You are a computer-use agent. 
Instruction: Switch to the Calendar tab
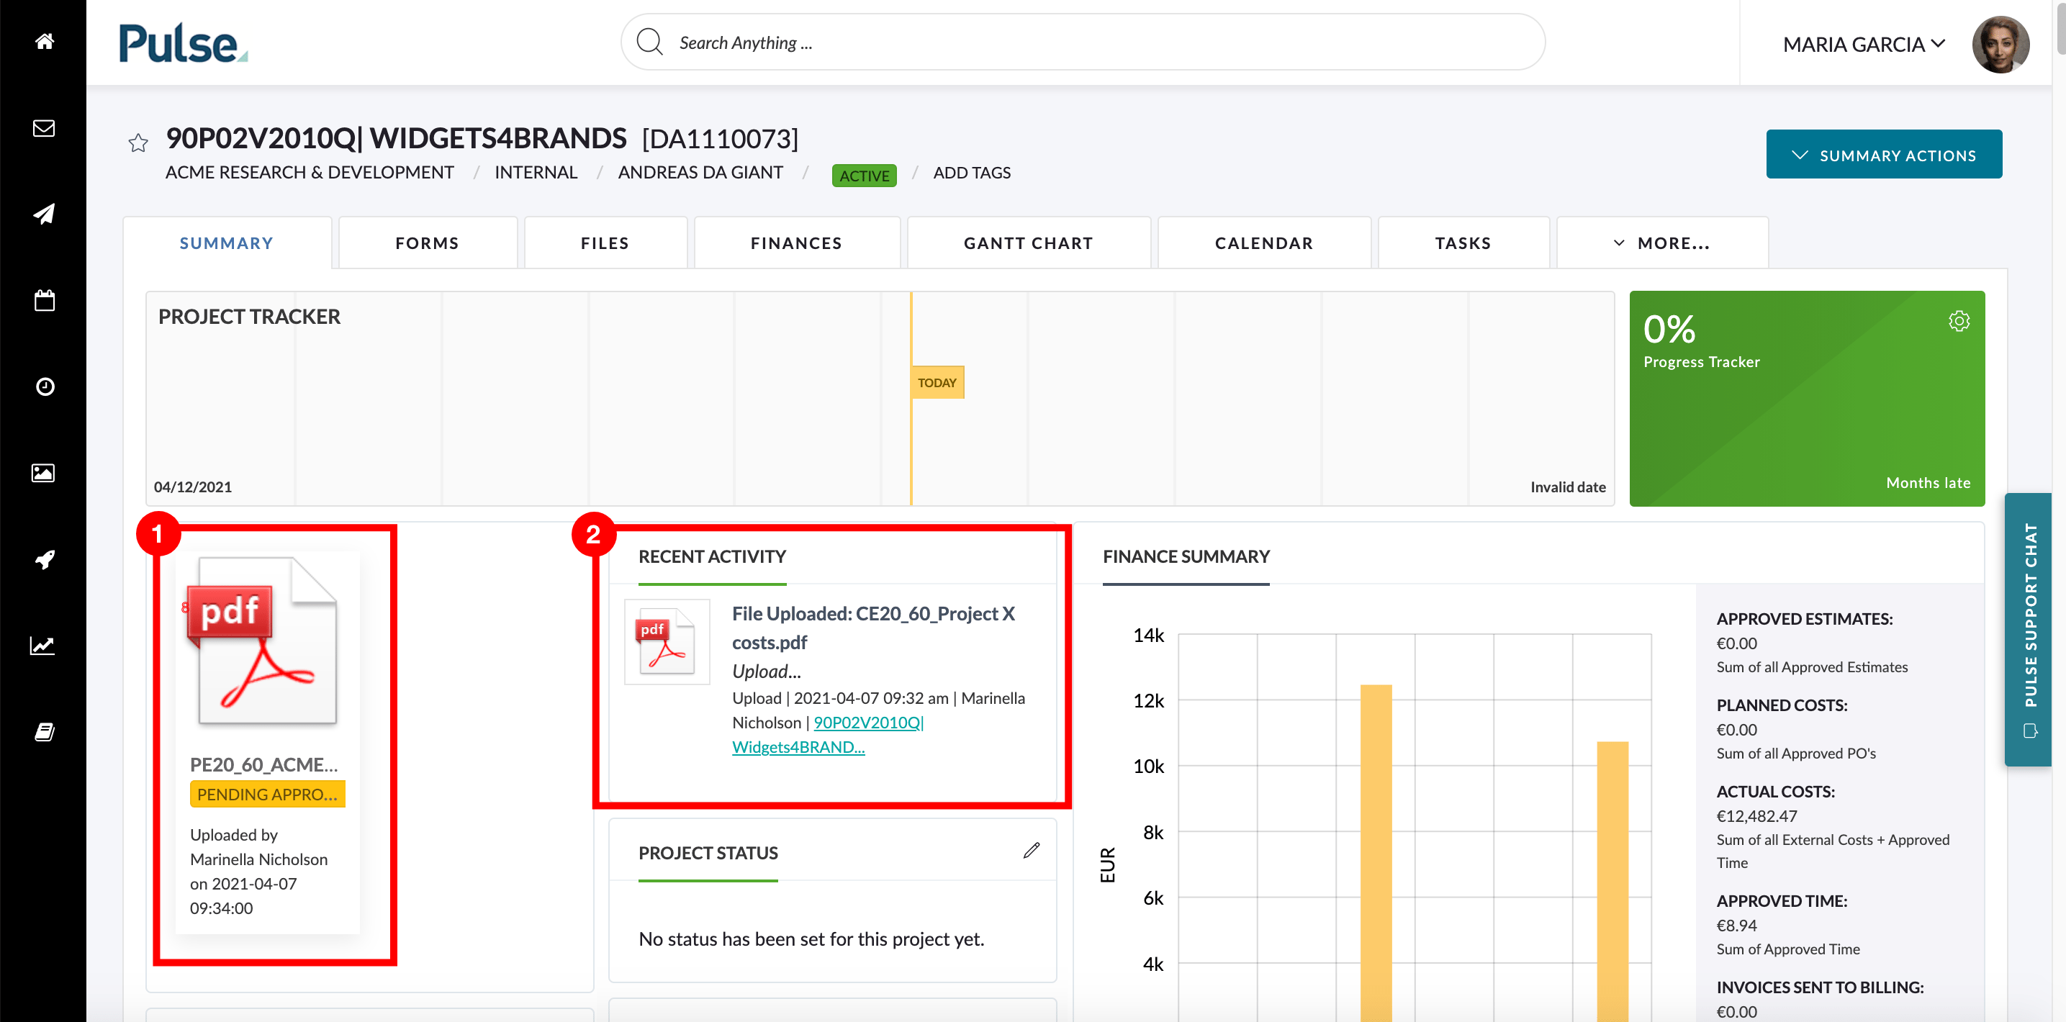pyautogui.click(x=1264, y=243)
